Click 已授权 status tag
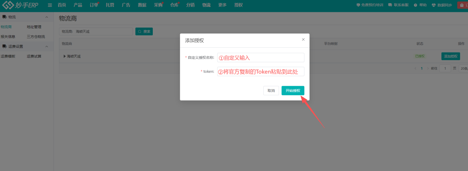This screenshot has height=171, width=468. point(420,56)
